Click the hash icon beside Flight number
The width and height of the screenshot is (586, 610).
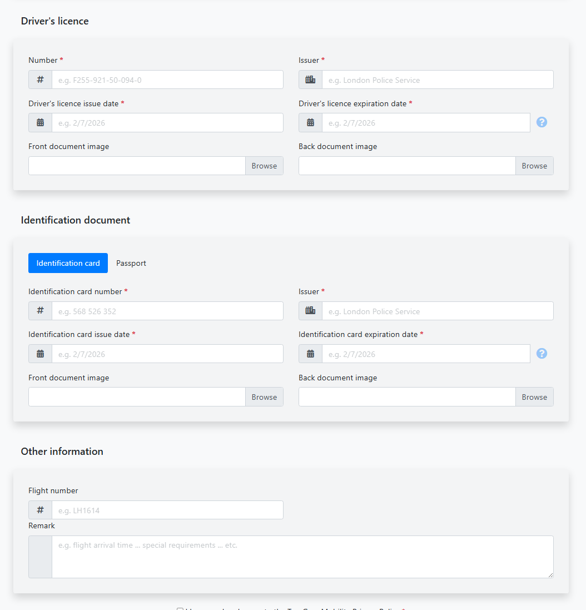pos(40,510)
